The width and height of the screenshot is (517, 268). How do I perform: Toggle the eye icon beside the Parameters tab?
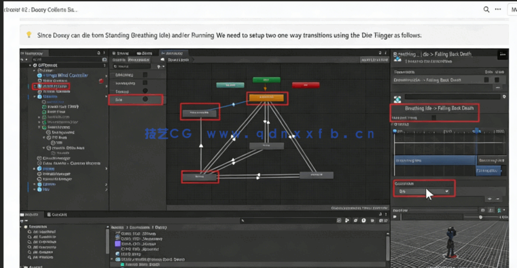(x=162, y=60)
